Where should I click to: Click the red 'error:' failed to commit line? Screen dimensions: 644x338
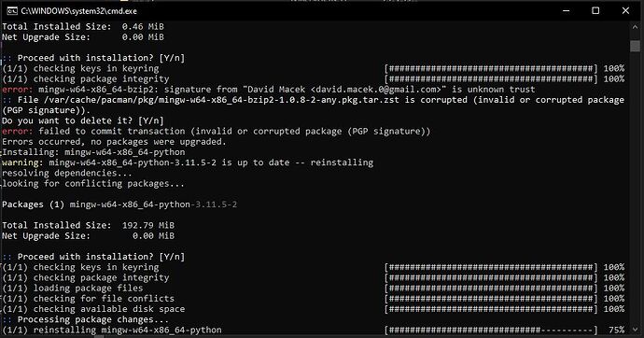coord(216,132)
